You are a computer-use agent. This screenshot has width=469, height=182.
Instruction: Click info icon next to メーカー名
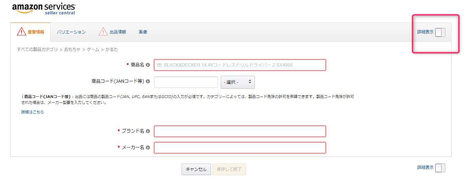pyautogui.click(x=148, y=148)
